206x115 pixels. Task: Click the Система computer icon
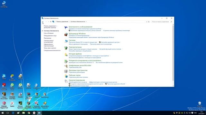click(66, 41)
